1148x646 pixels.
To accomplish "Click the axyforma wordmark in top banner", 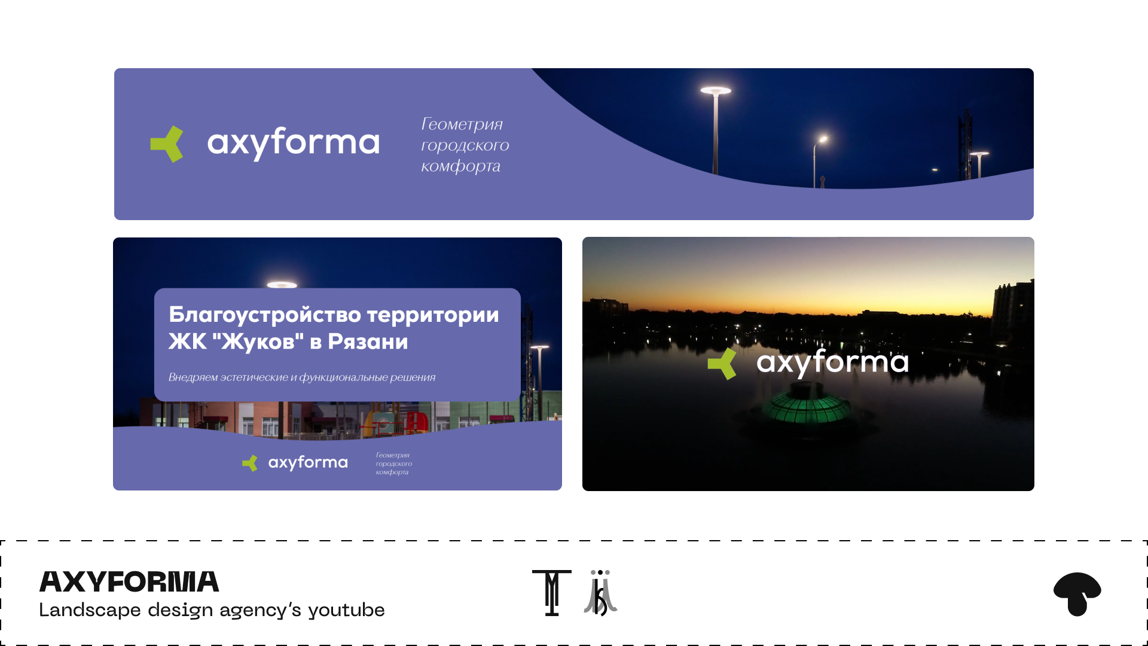I will pos(293,143).
